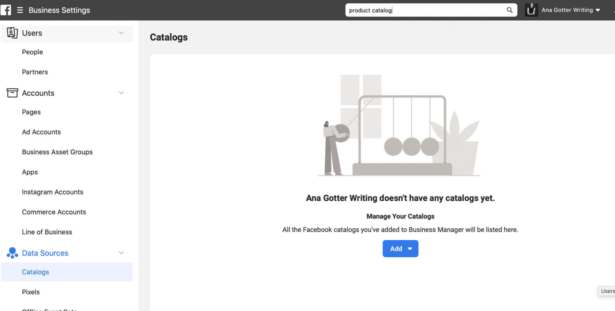Go to Commerce Accounts
This screenshot has height=311, width=615.
54,212
